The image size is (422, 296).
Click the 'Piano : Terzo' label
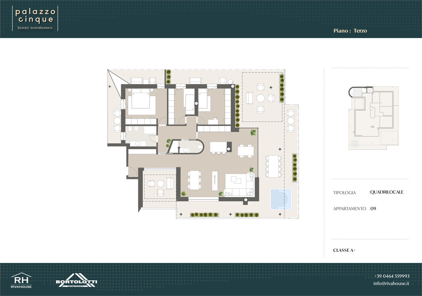tap(350, 31)
